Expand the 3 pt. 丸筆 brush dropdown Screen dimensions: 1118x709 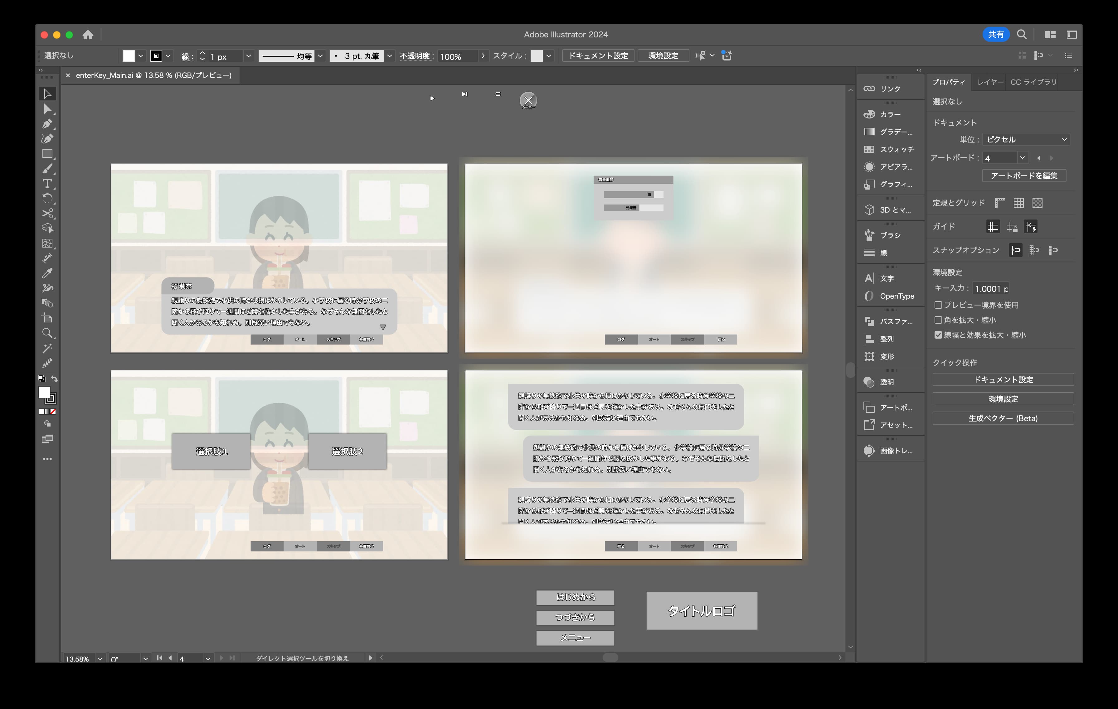390,56
